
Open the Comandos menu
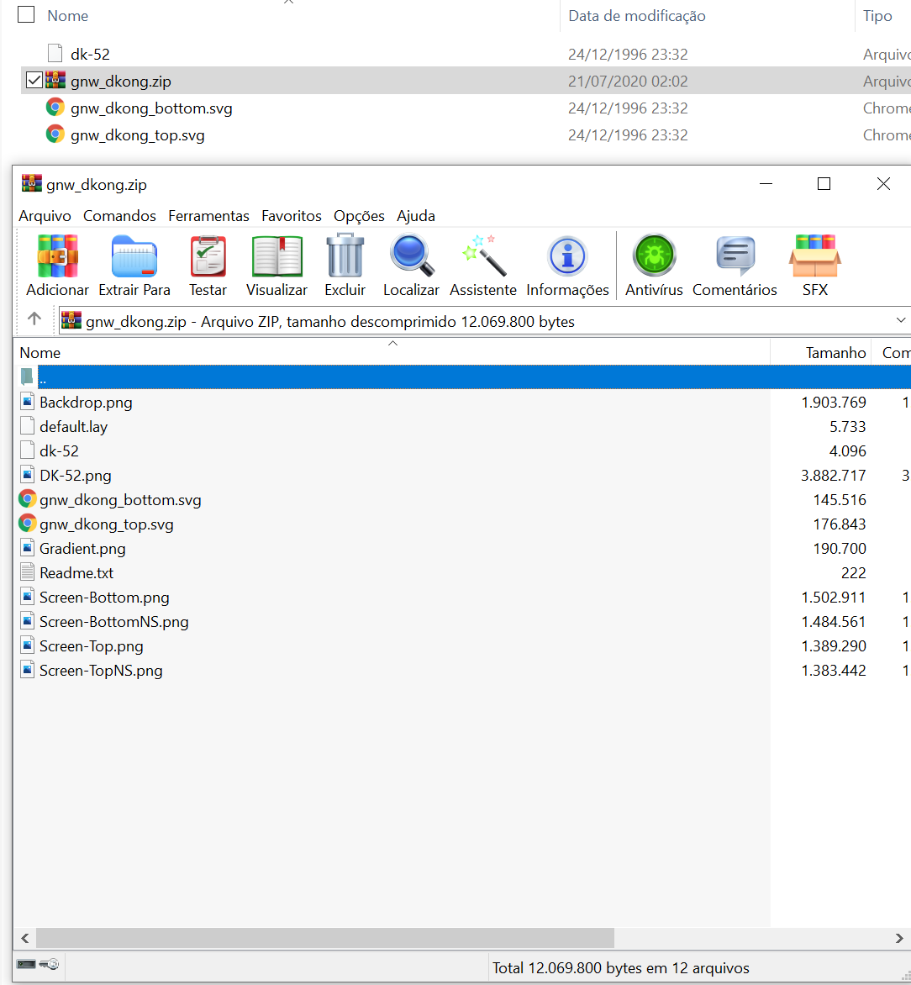pyautogui.click(x=119, y=215)
